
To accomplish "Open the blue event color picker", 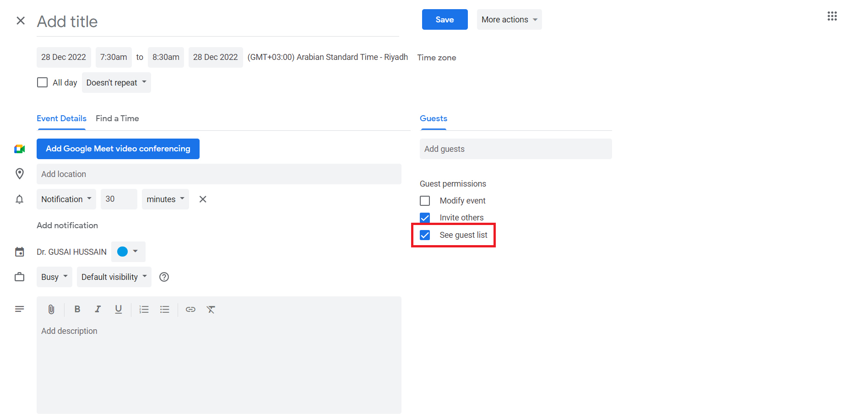I will point(128,252).
